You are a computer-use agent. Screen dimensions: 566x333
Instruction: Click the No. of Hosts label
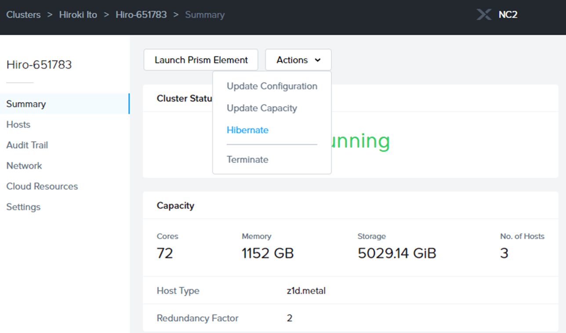522,236
